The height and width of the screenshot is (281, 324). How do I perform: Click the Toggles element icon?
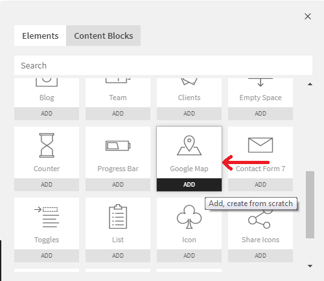click(47, 217)
